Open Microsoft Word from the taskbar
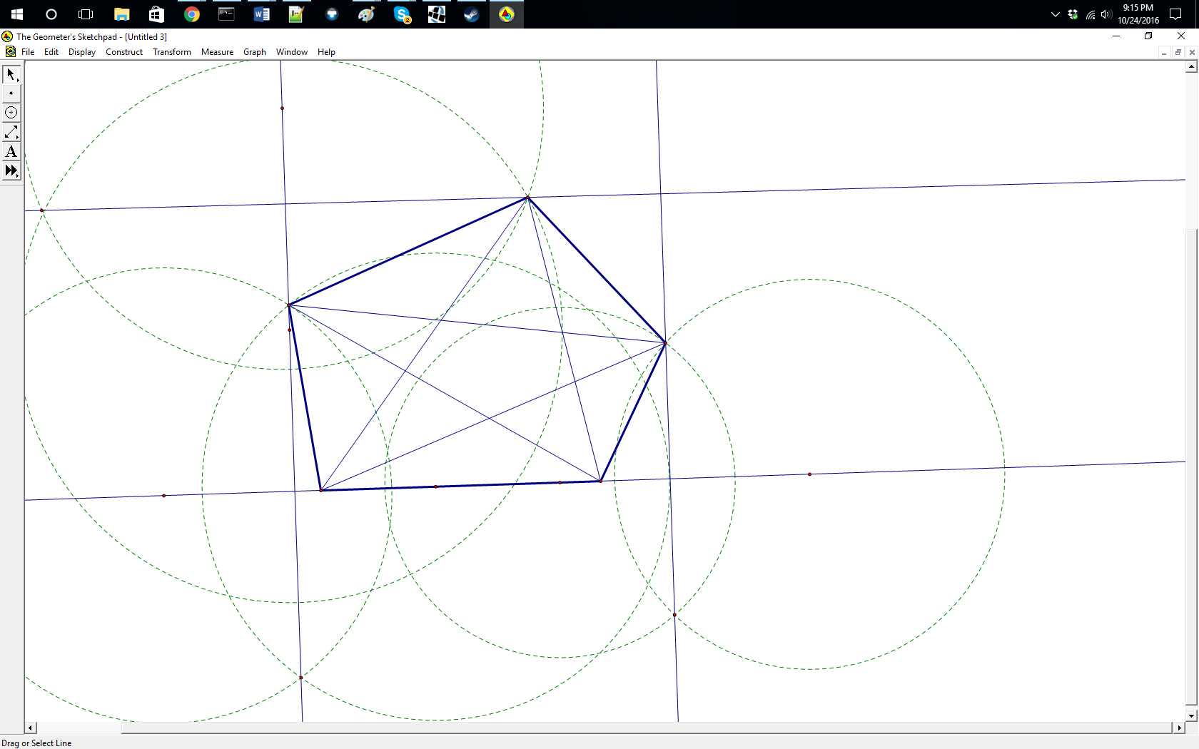Viewport: 1199px width, 749px height. tap(261, 14)
